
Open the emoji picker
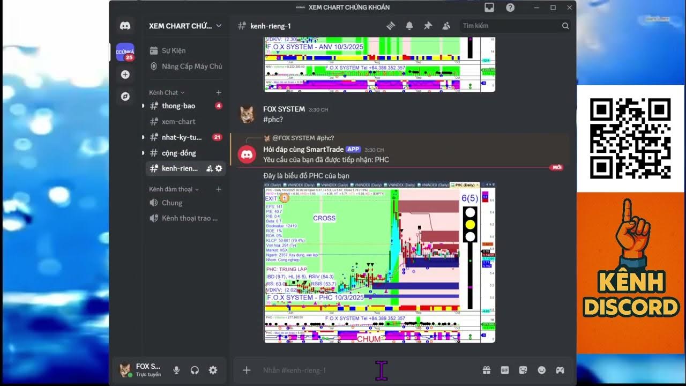point(542,370)
